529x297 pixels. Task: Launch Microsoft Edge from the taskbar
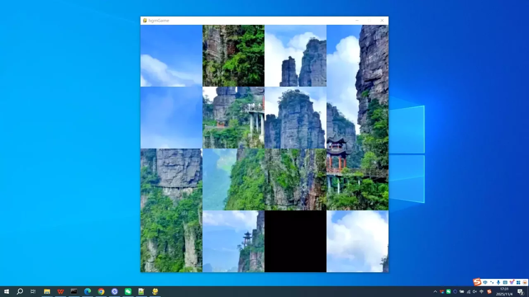click(x=87, y=292)
